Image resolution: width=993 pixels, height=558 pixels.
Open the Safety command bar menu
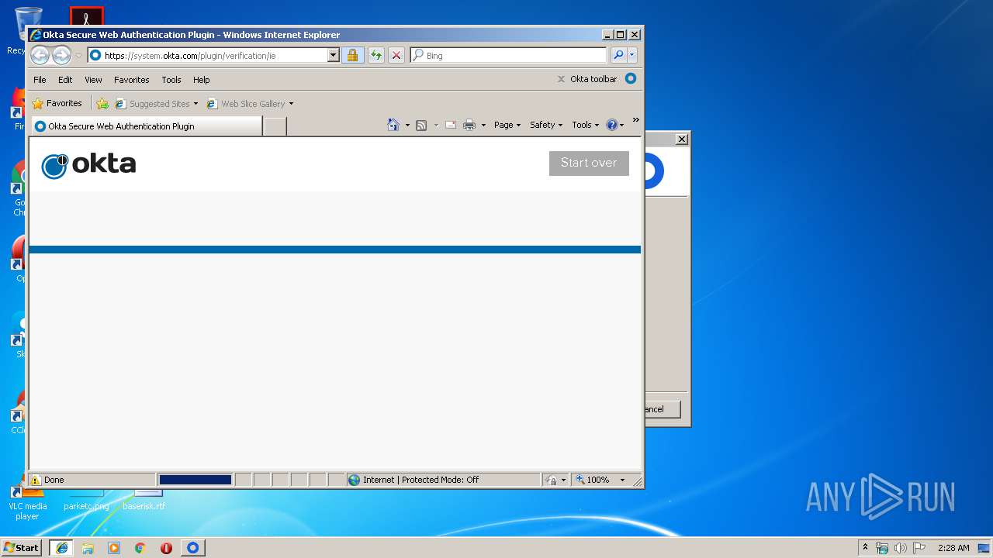tap(546, 125)
